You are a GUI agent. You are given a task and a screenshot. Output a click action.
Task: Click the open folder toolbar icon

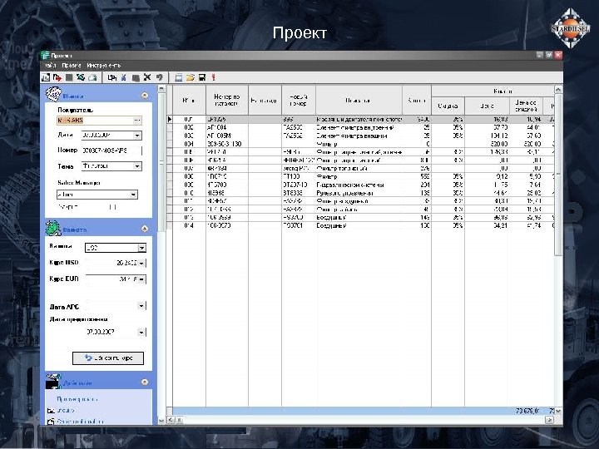[191, 77]
